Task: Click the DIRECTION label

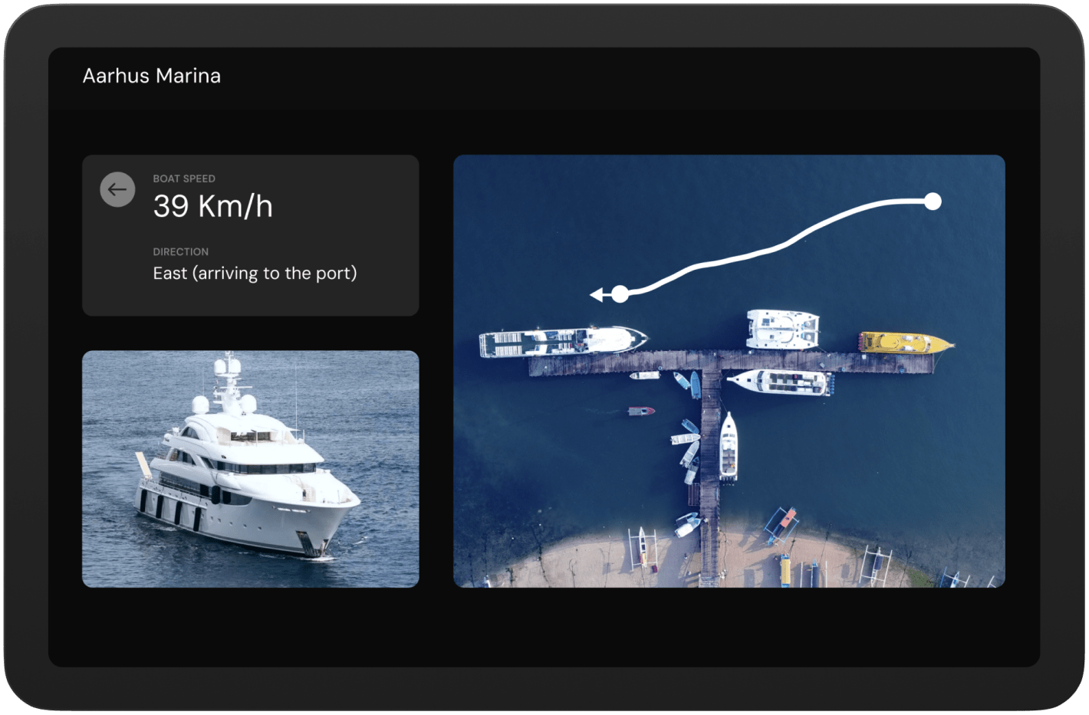Action: click(181, 251)
